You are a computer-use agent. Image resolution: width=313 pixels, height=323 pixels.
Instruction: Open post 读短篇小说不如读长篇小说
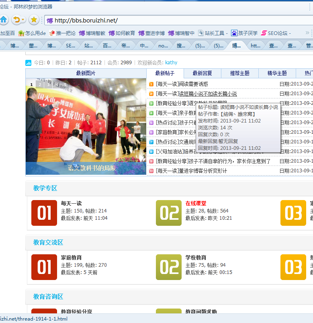pyautogui.click(x=208, y=94)
